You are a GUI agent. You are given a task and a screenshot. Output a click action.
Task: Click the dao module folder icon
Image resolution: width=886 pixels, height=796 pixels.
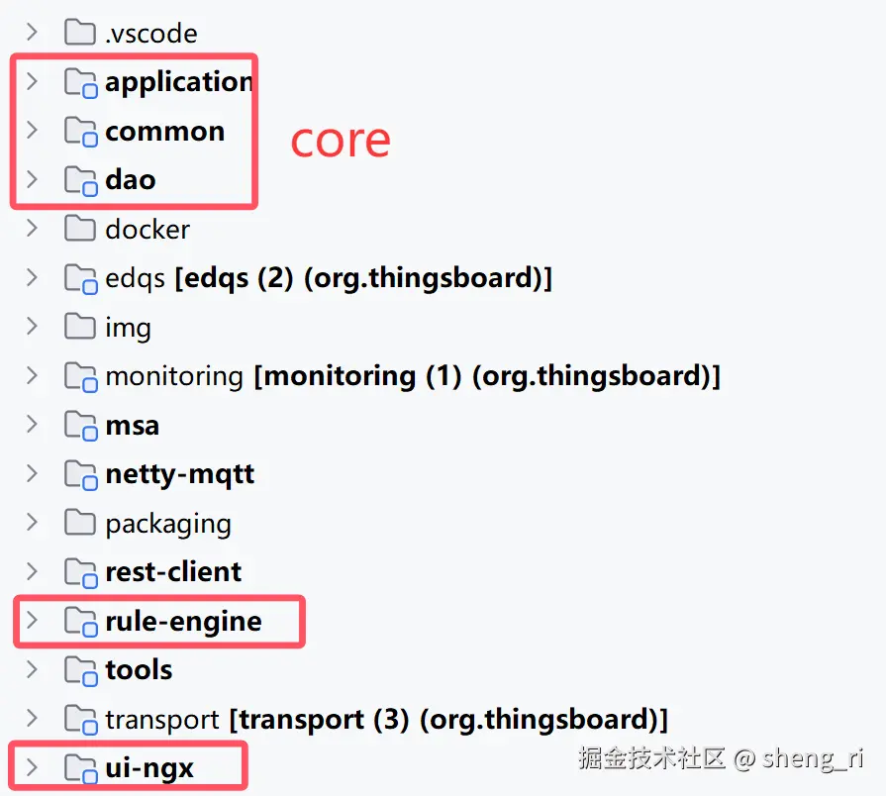[80, 179]
